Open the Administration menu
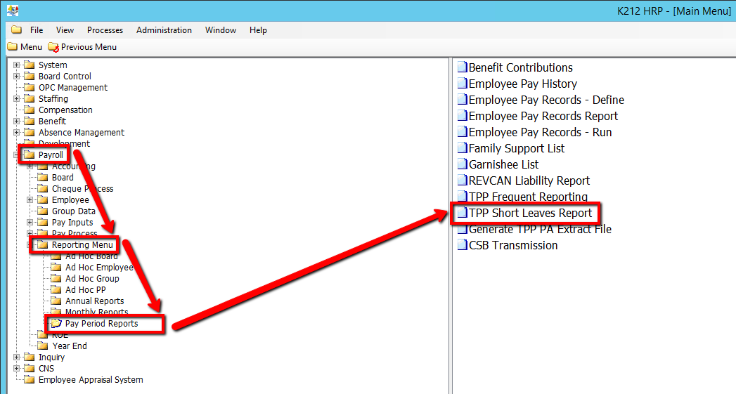The image size is (736, 394). 164,30
